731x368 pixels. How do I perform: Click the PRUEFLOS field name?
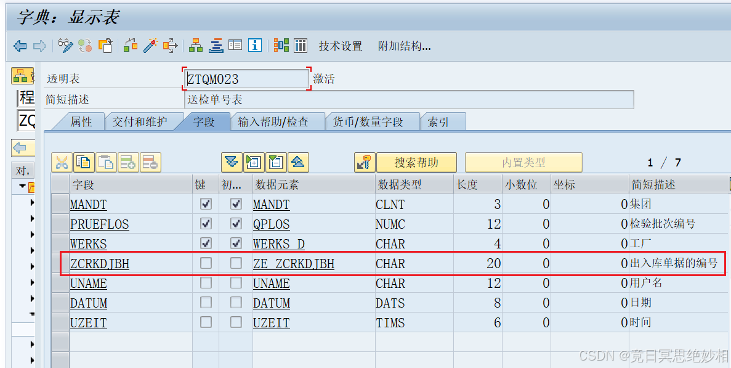(99, 224)
